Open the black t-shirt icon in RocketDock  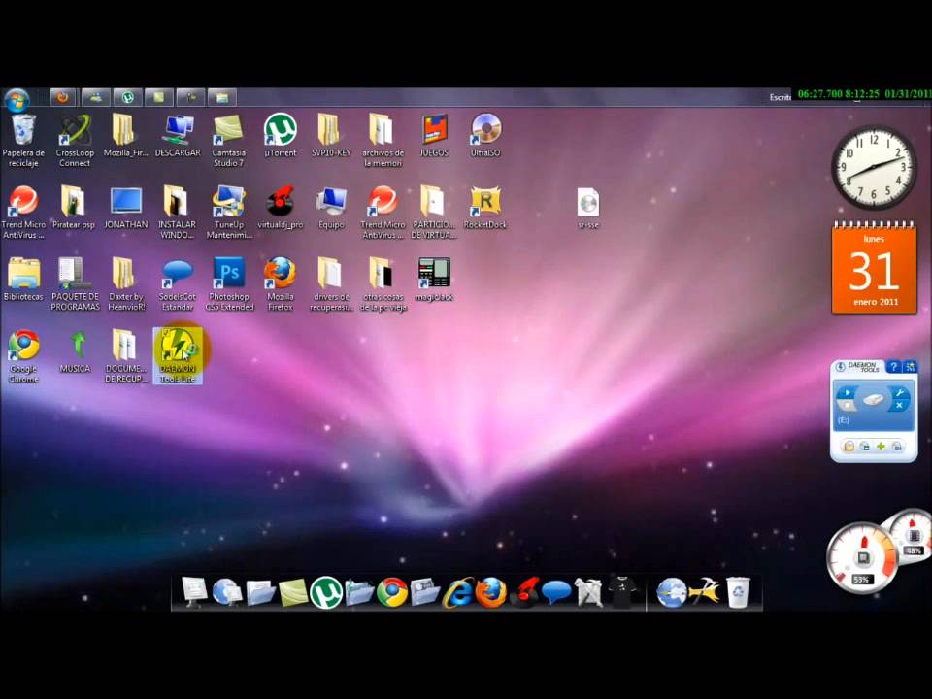pyautogui.click(x=621, y=592)
